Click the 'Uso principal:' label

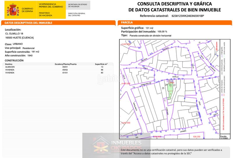point(13,48)
